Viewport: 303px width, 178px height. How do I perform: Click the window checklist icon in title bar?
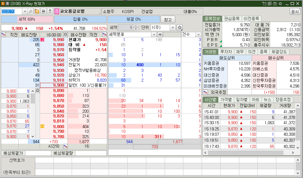[x=270, y=4]
